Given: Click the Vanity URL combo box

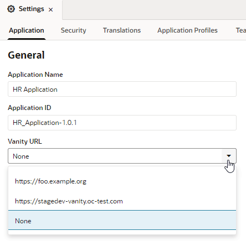Looking at the screenshot, I should click(122, 156).
